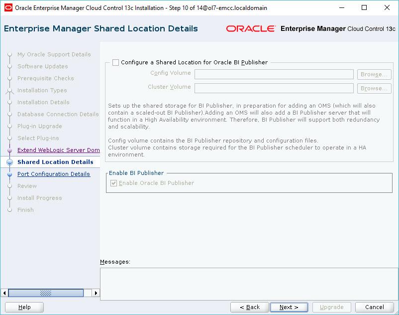Viewport: 399px width, 315px height.
Task: Click left arrow of sidebar scrollbar
Action: coord(4,293)
